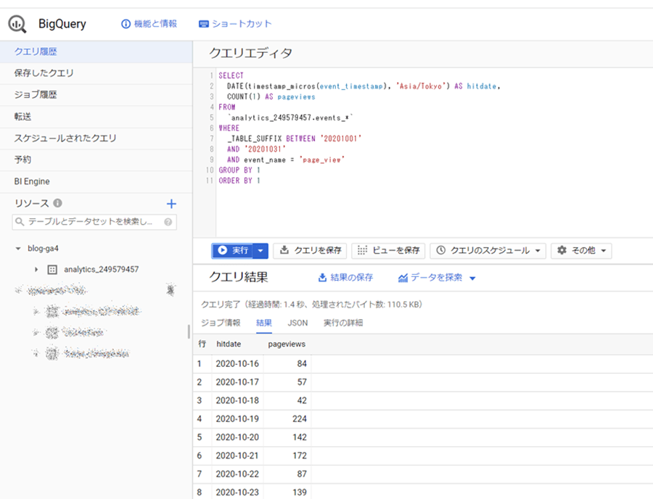
Task: Click the ORDER BY 1 line in editor
Action: click(x=239, y=181)
